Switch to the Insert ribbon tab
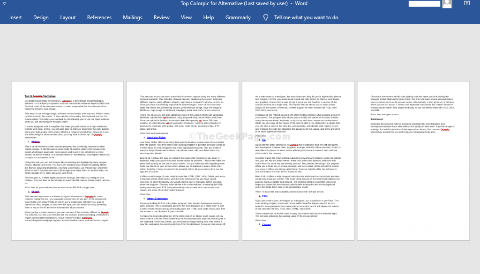 [15, 17]
